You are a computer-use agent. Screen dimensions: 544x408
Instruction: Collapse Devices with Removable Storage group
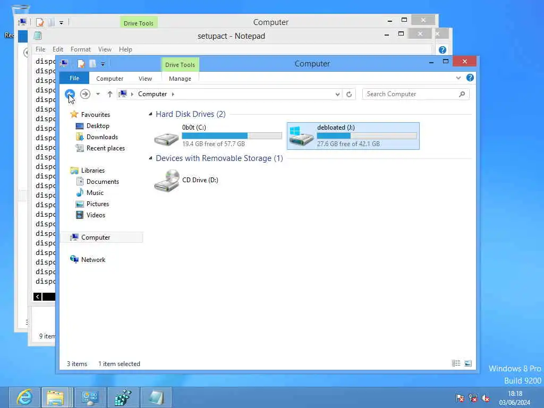pos(150,158)
